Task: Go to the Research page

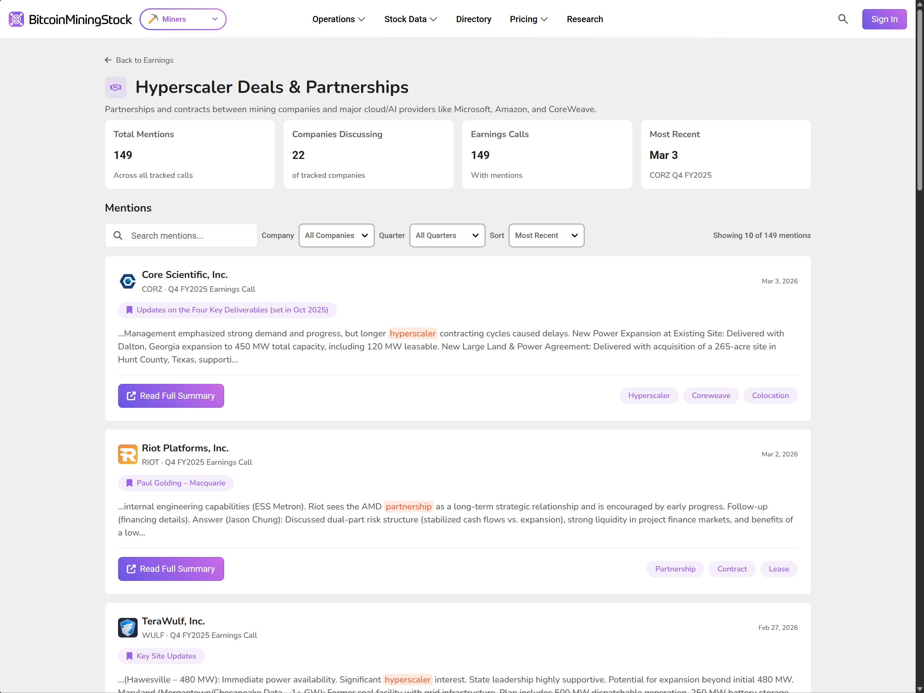Action: pos(584,19)
